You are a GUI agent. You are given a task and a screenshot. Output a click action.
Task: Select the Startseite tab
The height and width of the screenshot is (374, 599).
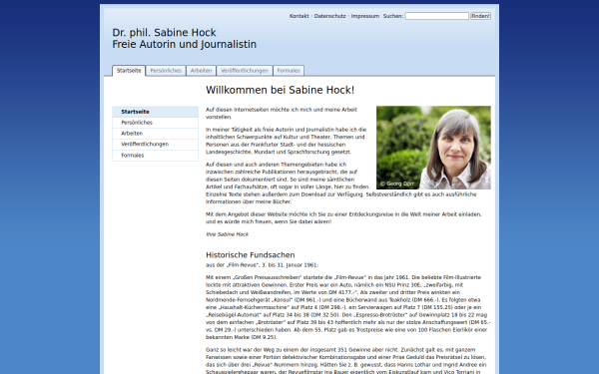(129, 71)
